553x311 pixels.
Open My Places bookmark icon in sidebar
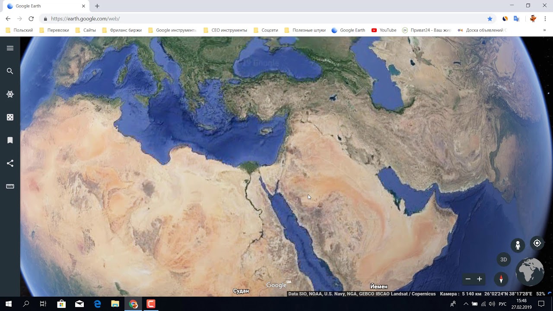(10, 140)
